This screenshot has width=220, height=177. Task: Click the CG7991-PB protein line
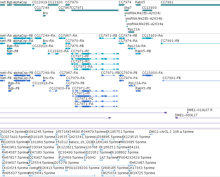point(191,81)
